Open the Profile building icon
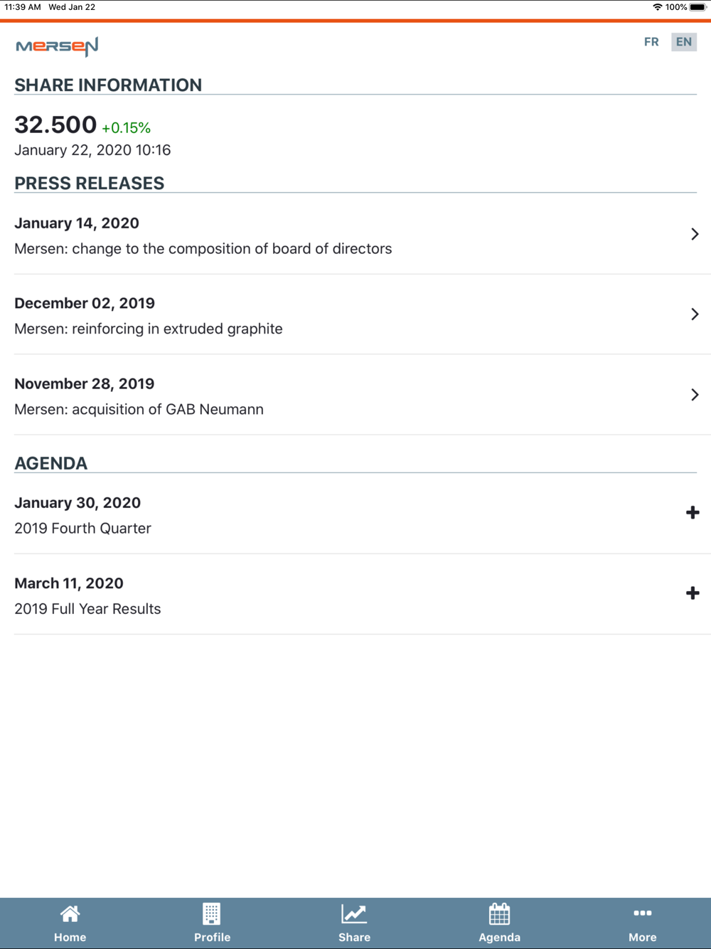This screenshot has width=711, height=949. [212, 914]
